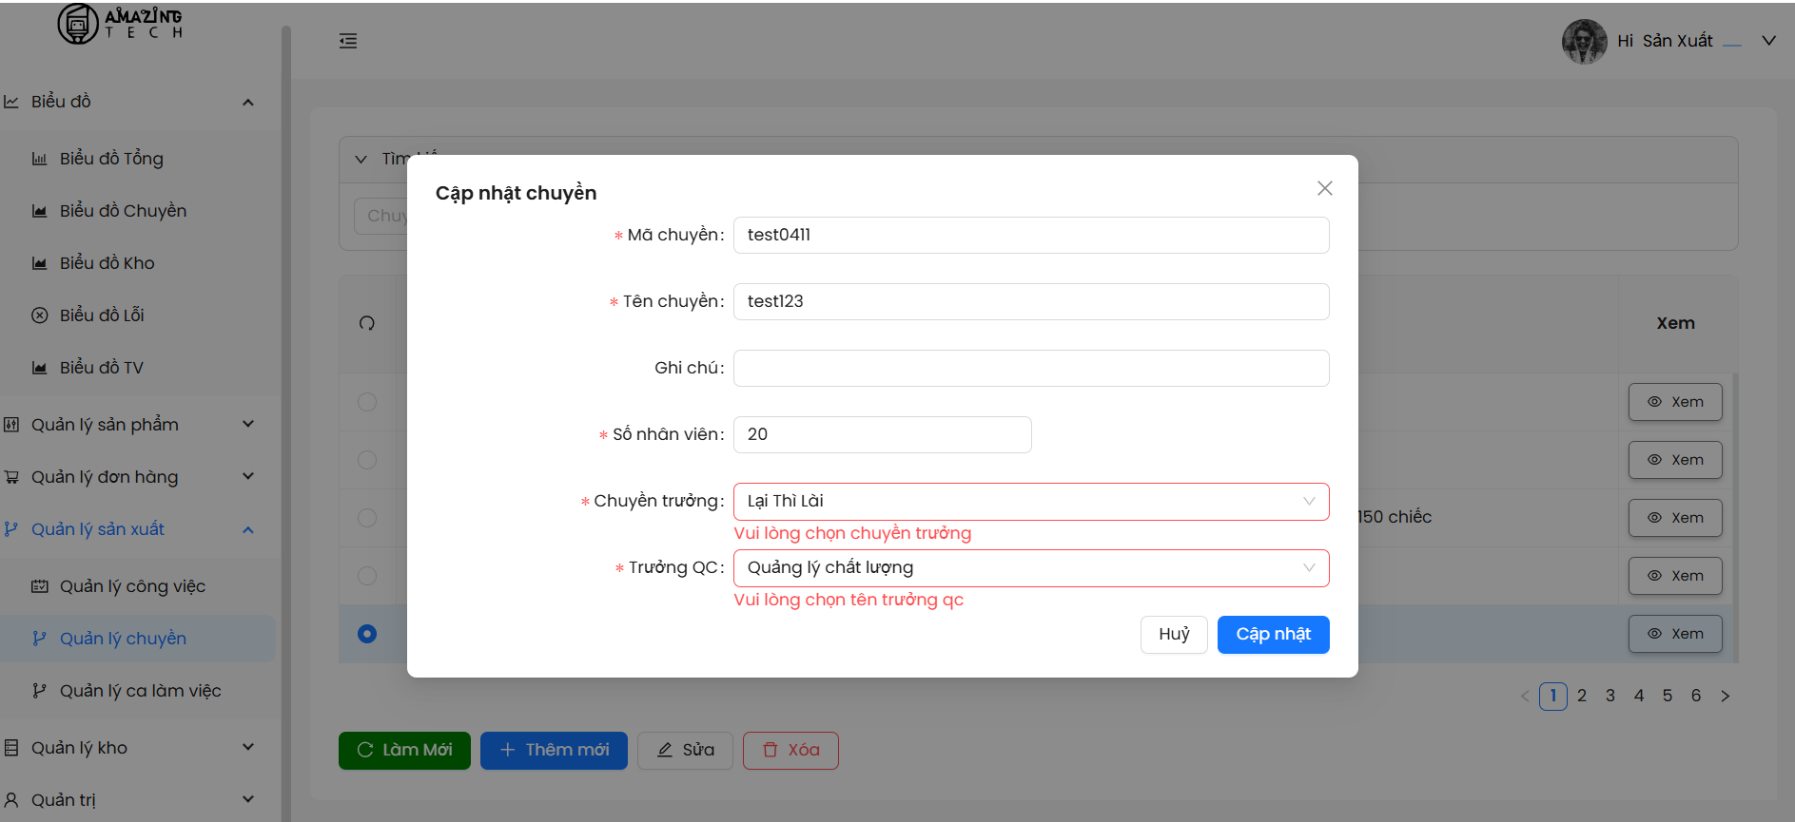
Task: Click the sidebar collapse menu icon
Action: 348,41
